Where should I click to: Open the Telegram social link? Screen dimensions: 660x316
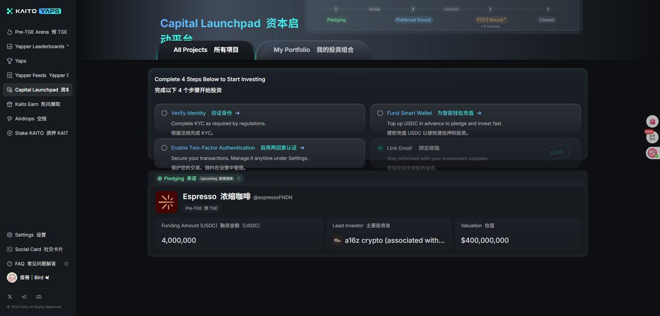click(x=24, y=297)
